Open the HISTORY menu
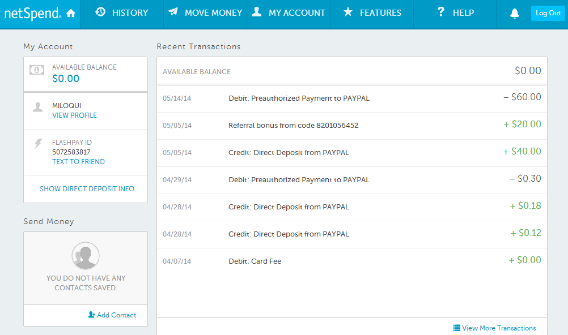 tap(122, 13)
